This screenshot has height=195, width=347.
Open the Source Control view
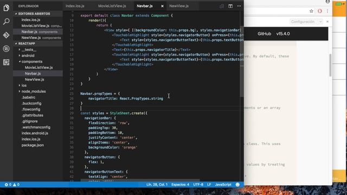coord(6,35)
